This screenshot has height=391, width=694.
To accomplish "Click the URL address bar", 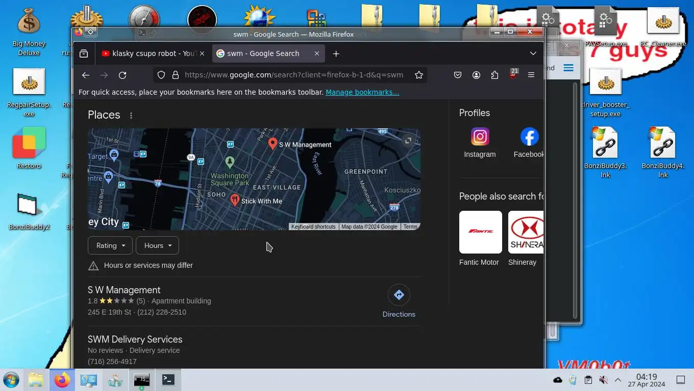I will click(294, 75).
